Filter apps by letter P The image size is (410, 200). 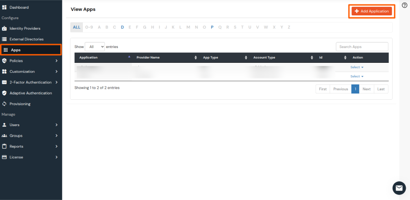click(x=212, y=27)
